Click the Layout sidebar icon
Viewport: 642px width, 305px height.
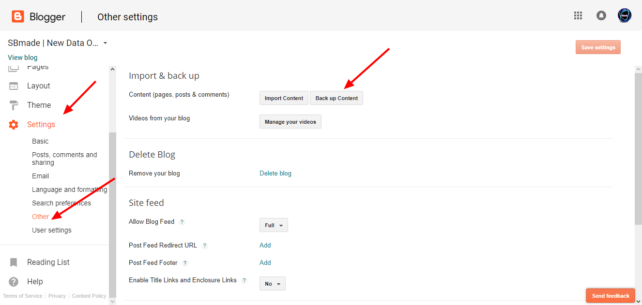point(13,86)
